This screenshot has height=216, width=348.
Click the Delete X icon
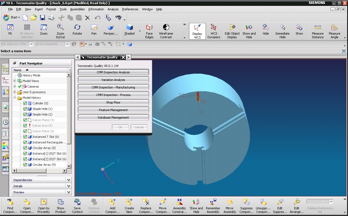coord(87,18)
